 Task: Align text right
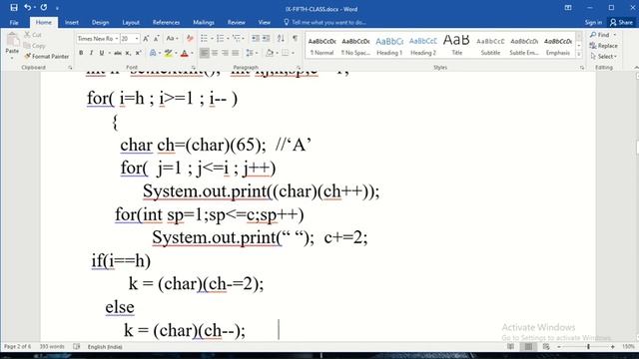pyautogui.click(x=225, y=53)
